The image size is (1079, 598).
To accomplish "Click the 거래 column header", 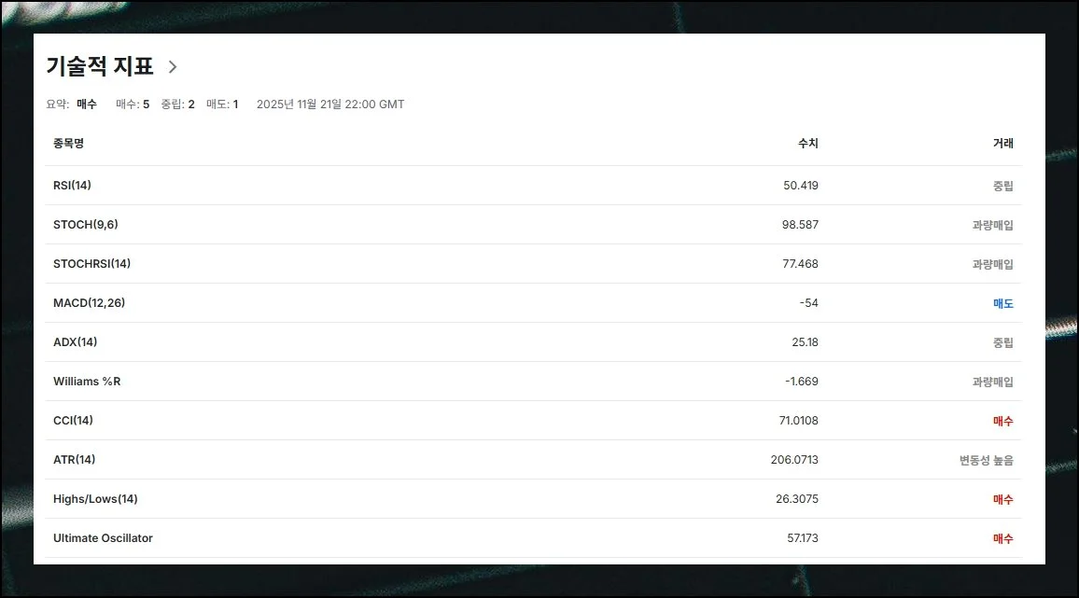I will pyautogui.click(x=1002, y=144).
